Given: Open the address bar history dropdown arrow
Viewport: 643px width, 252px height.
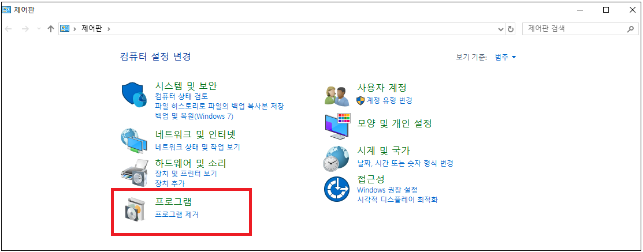Looking at the screenshot, I should point(501,29).
